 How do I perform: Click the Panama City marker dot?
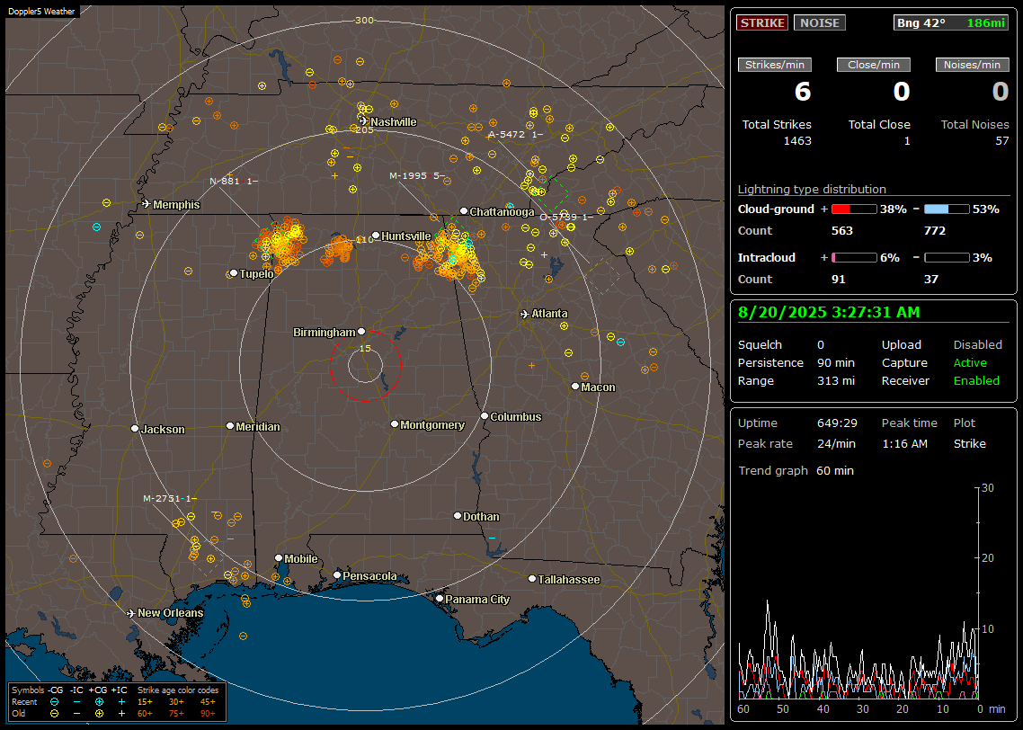pos(440,598)
